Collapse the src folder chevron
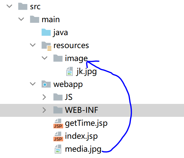This screenshot has height=158, width=184. [x=10, y=6]
